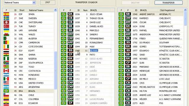Viewport: 189px width, 106px height.
Task: Click Mexico flag icon
Action: coord(6,79)
